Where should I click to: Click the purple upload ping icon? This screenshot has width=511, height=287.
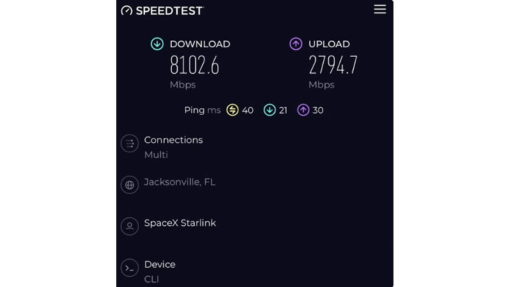[x=303, y=110]
